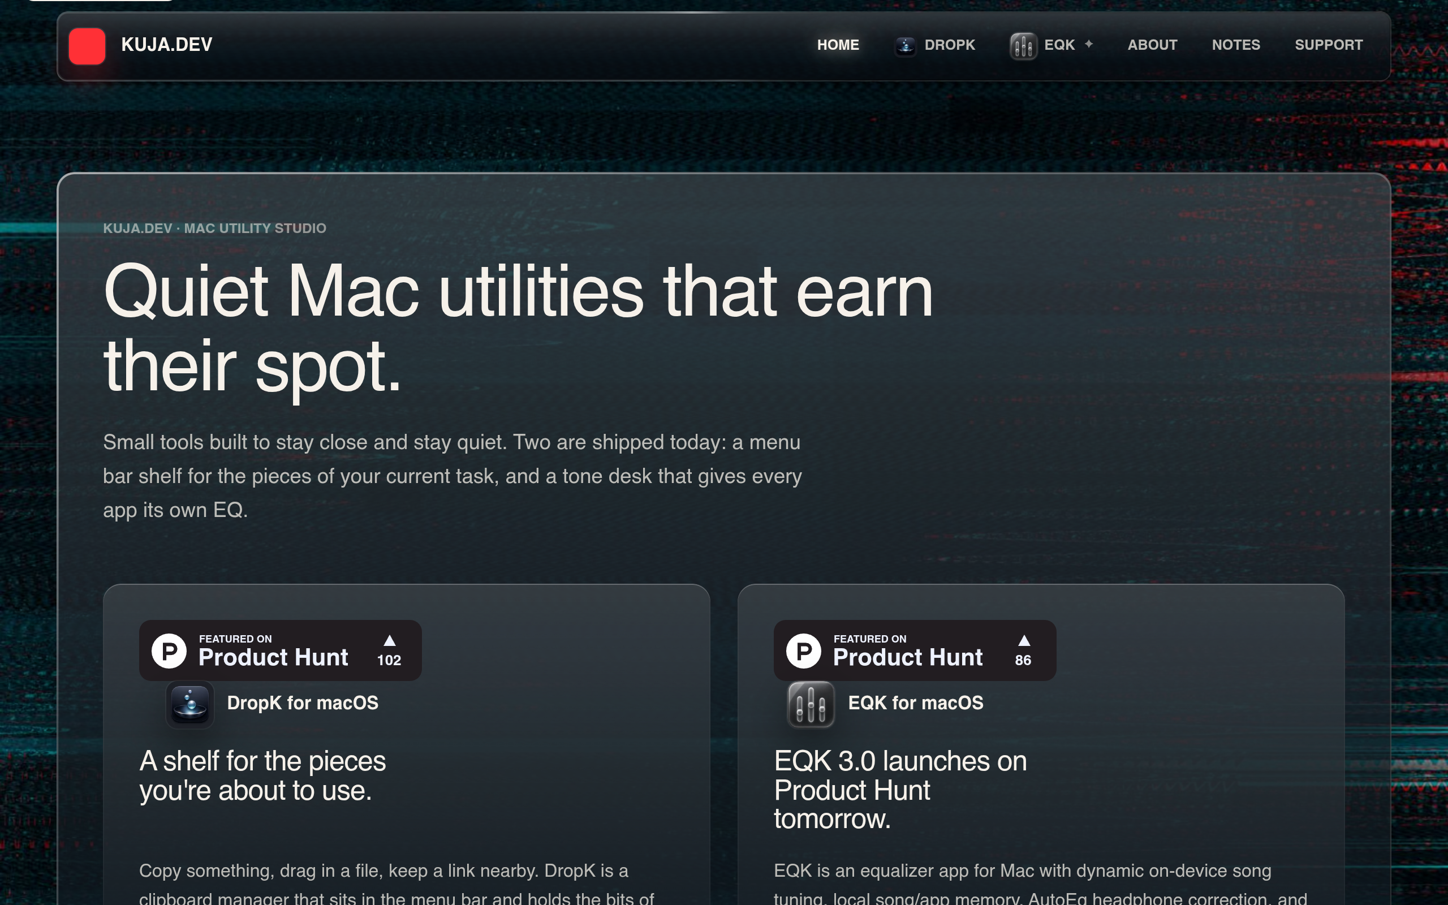Click 'A shelf for the pieces' heading
Screen dimensions: 1448x905
pyautogui.click(x=262, y=775)
